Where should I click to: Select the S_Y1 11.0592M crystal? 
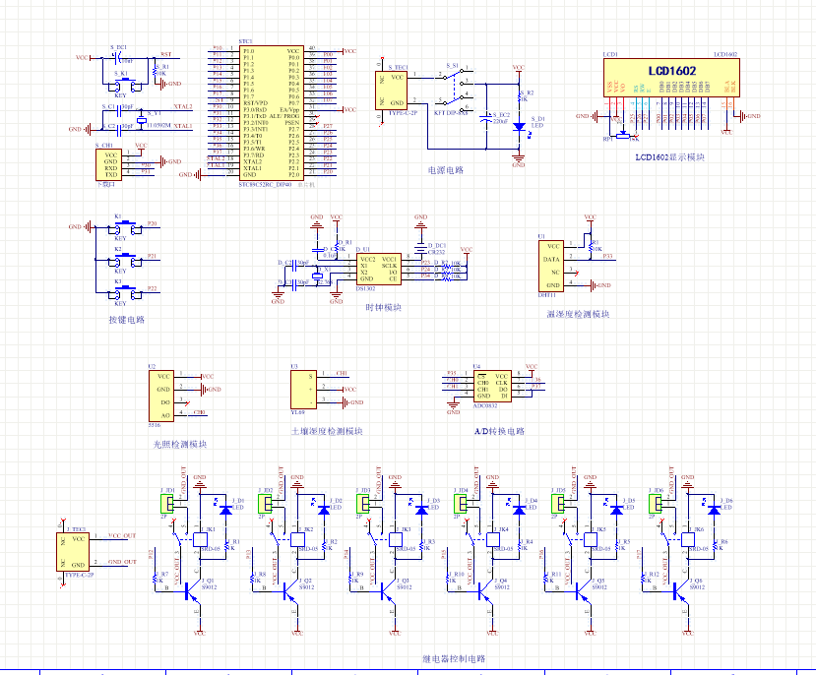pos(141,120)
